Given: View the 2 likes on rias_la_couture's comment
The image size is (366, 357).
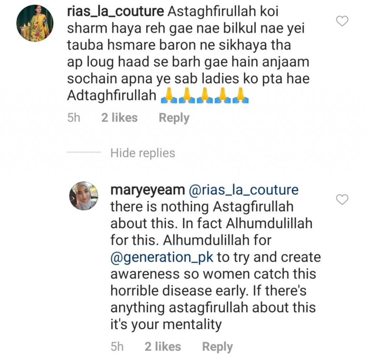Looking at the screenshot, I should coord(119,118).
